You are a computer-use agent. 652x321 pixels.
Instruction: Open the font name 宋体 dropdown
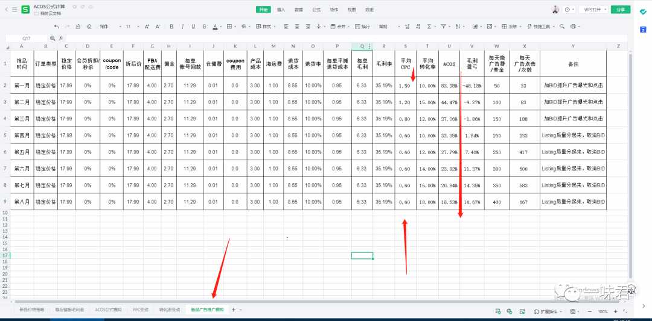(110, 26)
